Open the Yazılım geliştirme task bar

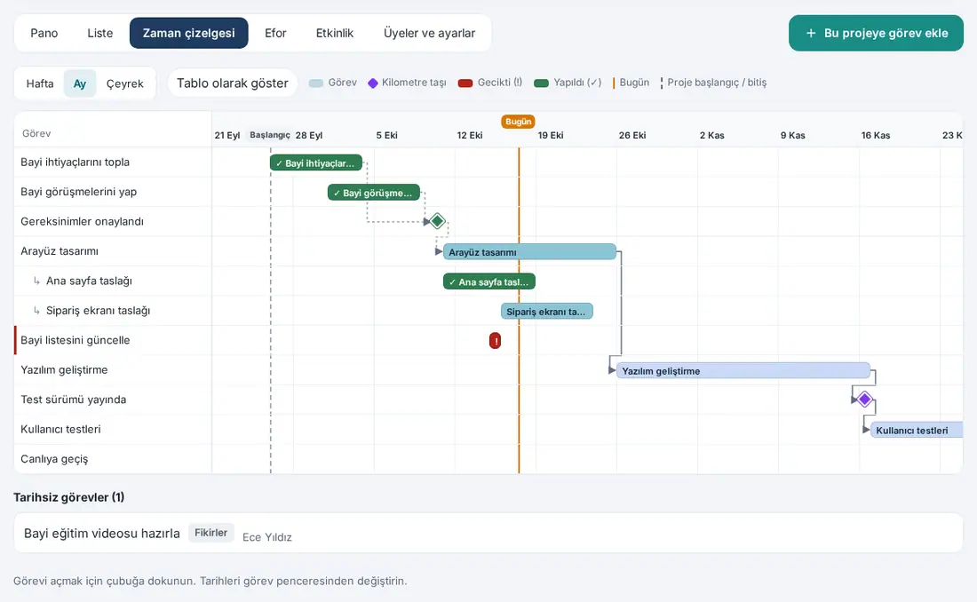(x=743, y=371)
